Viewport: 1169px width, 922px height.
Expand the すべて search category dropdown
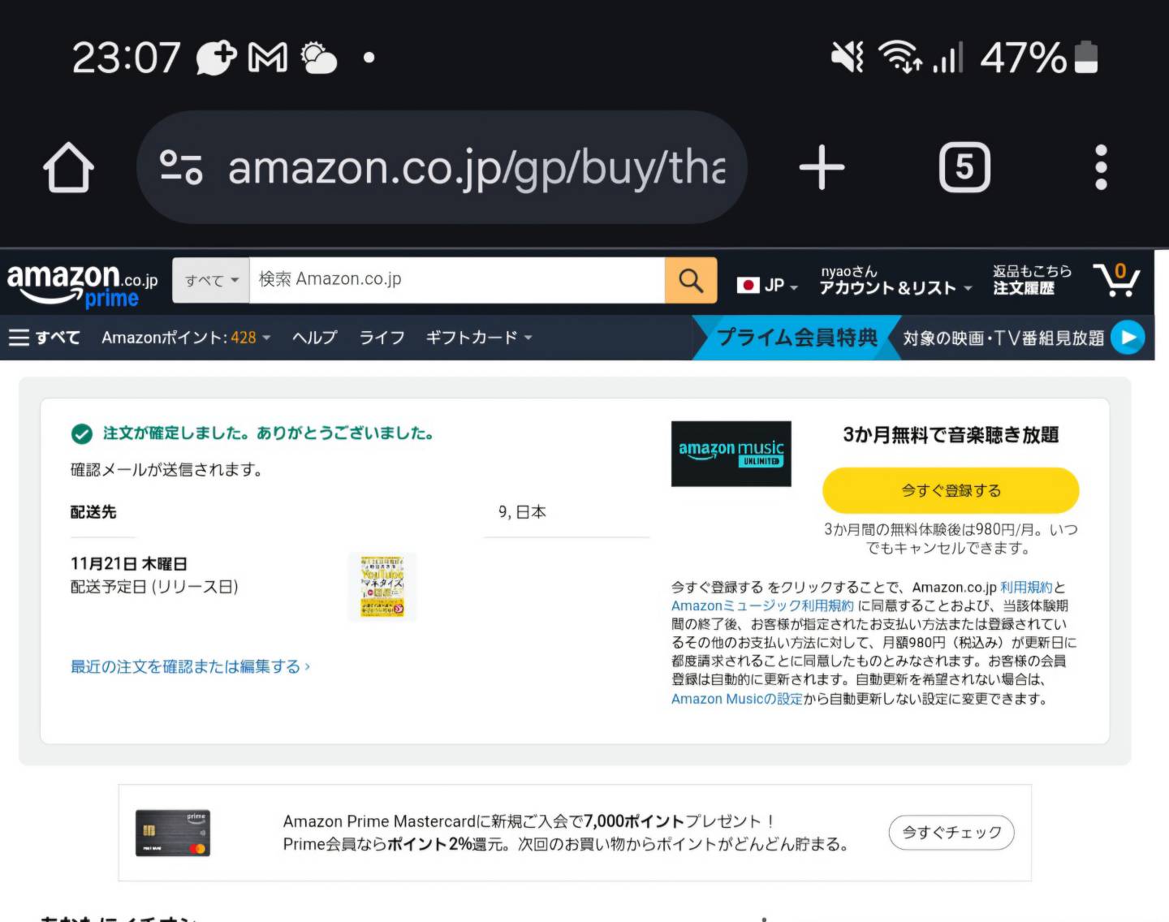[211, 280]
